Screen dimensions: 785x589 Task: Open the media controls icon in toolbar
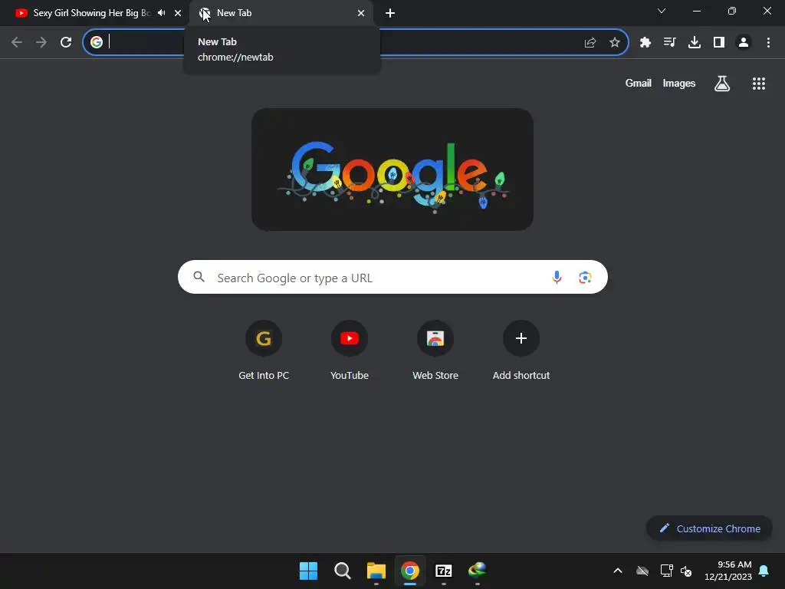(x=669, y=43)
